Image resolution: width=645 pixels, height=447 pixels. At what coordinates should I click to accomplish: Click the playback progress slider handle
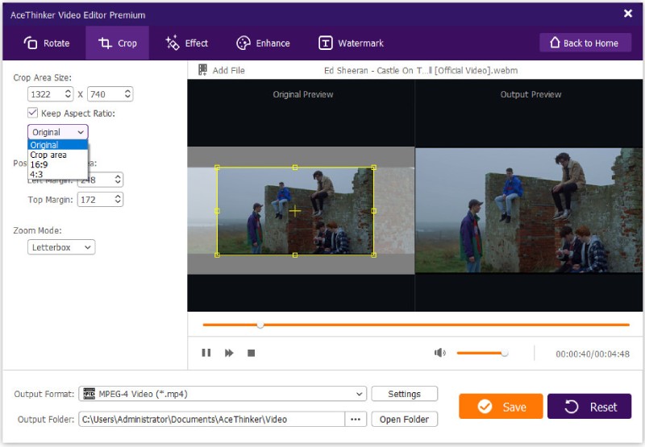[x=260, y=325]
